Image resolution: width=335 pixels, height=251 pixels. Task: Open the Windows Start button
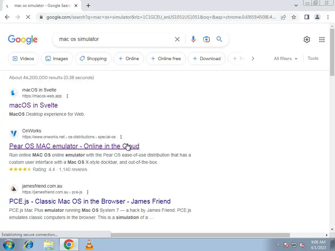coord(8,244)
